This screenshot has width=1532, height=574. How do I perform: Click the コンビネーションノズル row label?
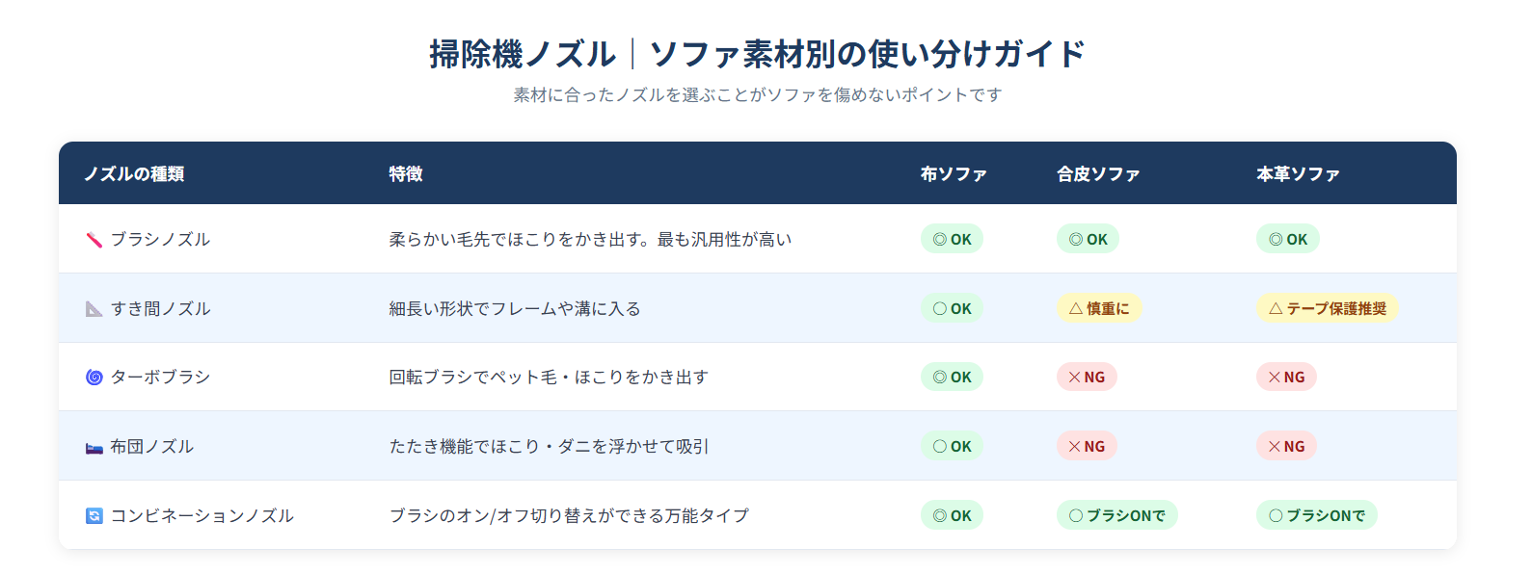pyautogui.click(x=202, y=516)
